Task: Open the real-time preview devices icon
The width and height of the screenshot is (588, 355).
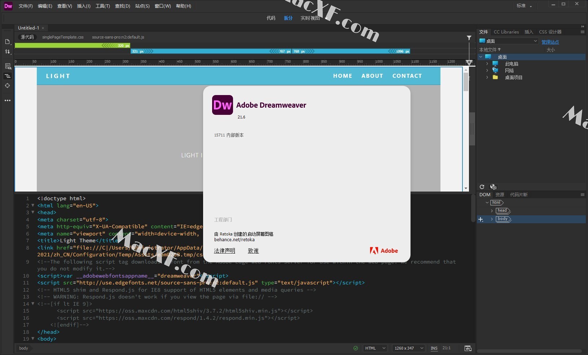Action: pyautogui.click(x=468, y=348)
